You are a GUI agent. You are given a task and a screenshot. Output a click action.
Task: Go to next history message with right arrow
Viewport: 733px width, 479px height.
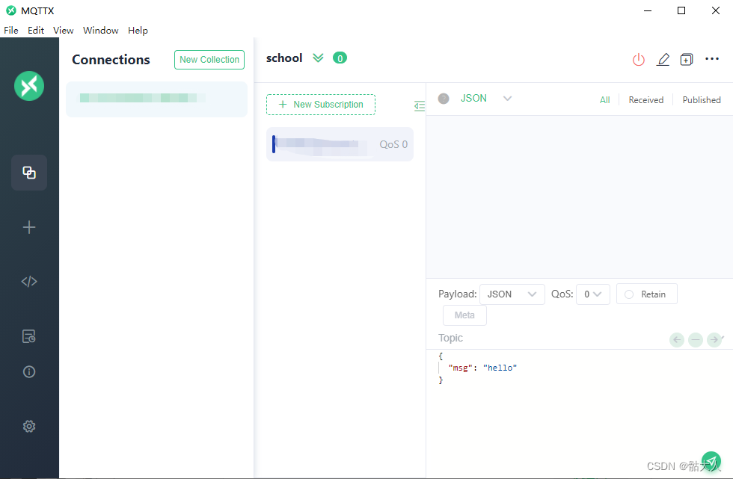tap(714, 340)
